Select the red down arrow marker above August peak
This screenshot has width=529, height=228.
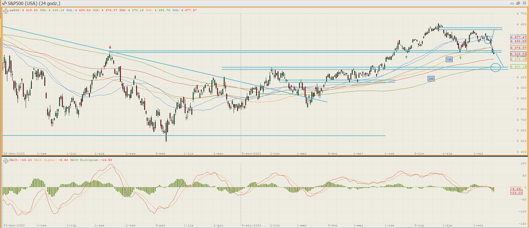click(x=110, y=48)
